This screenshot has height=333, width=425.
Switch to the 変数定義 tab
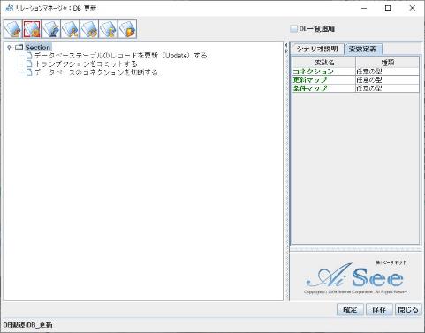[363, 49]
